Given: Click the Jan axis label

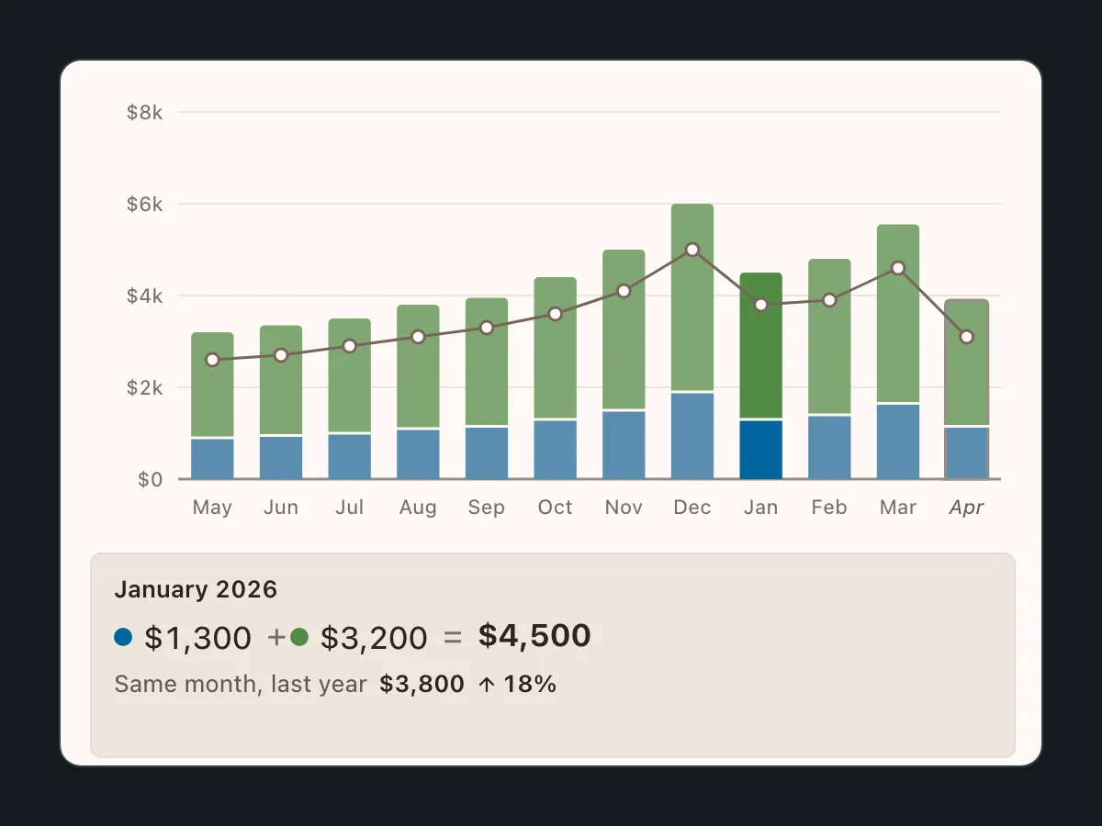Looking at the screenshot, I should point(761,508).
